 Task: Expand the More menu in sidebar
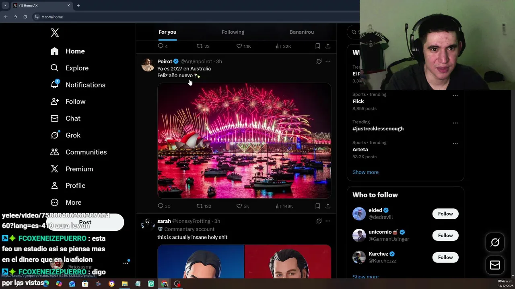pyautogui.click(x=66, y=203)
